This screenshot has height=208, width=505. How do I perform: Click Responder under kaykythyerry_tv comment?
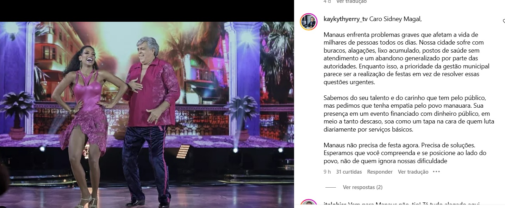tap(380, 172)
